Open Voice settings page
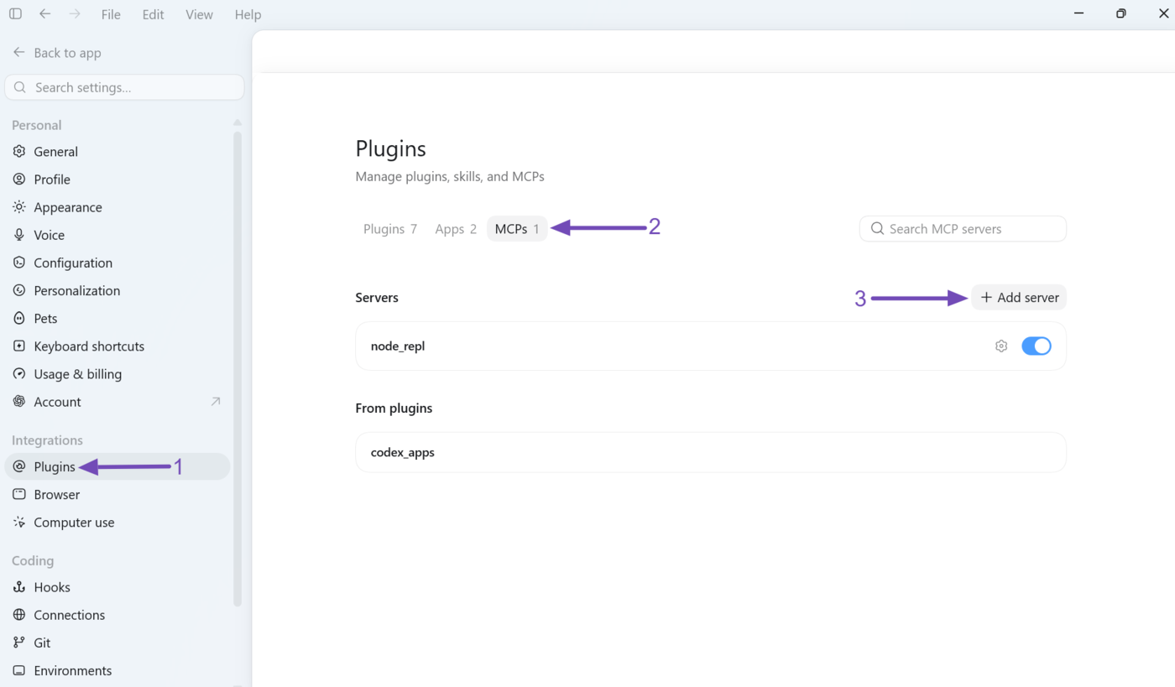Viewport: 1175px width, 687px height. 117,235
